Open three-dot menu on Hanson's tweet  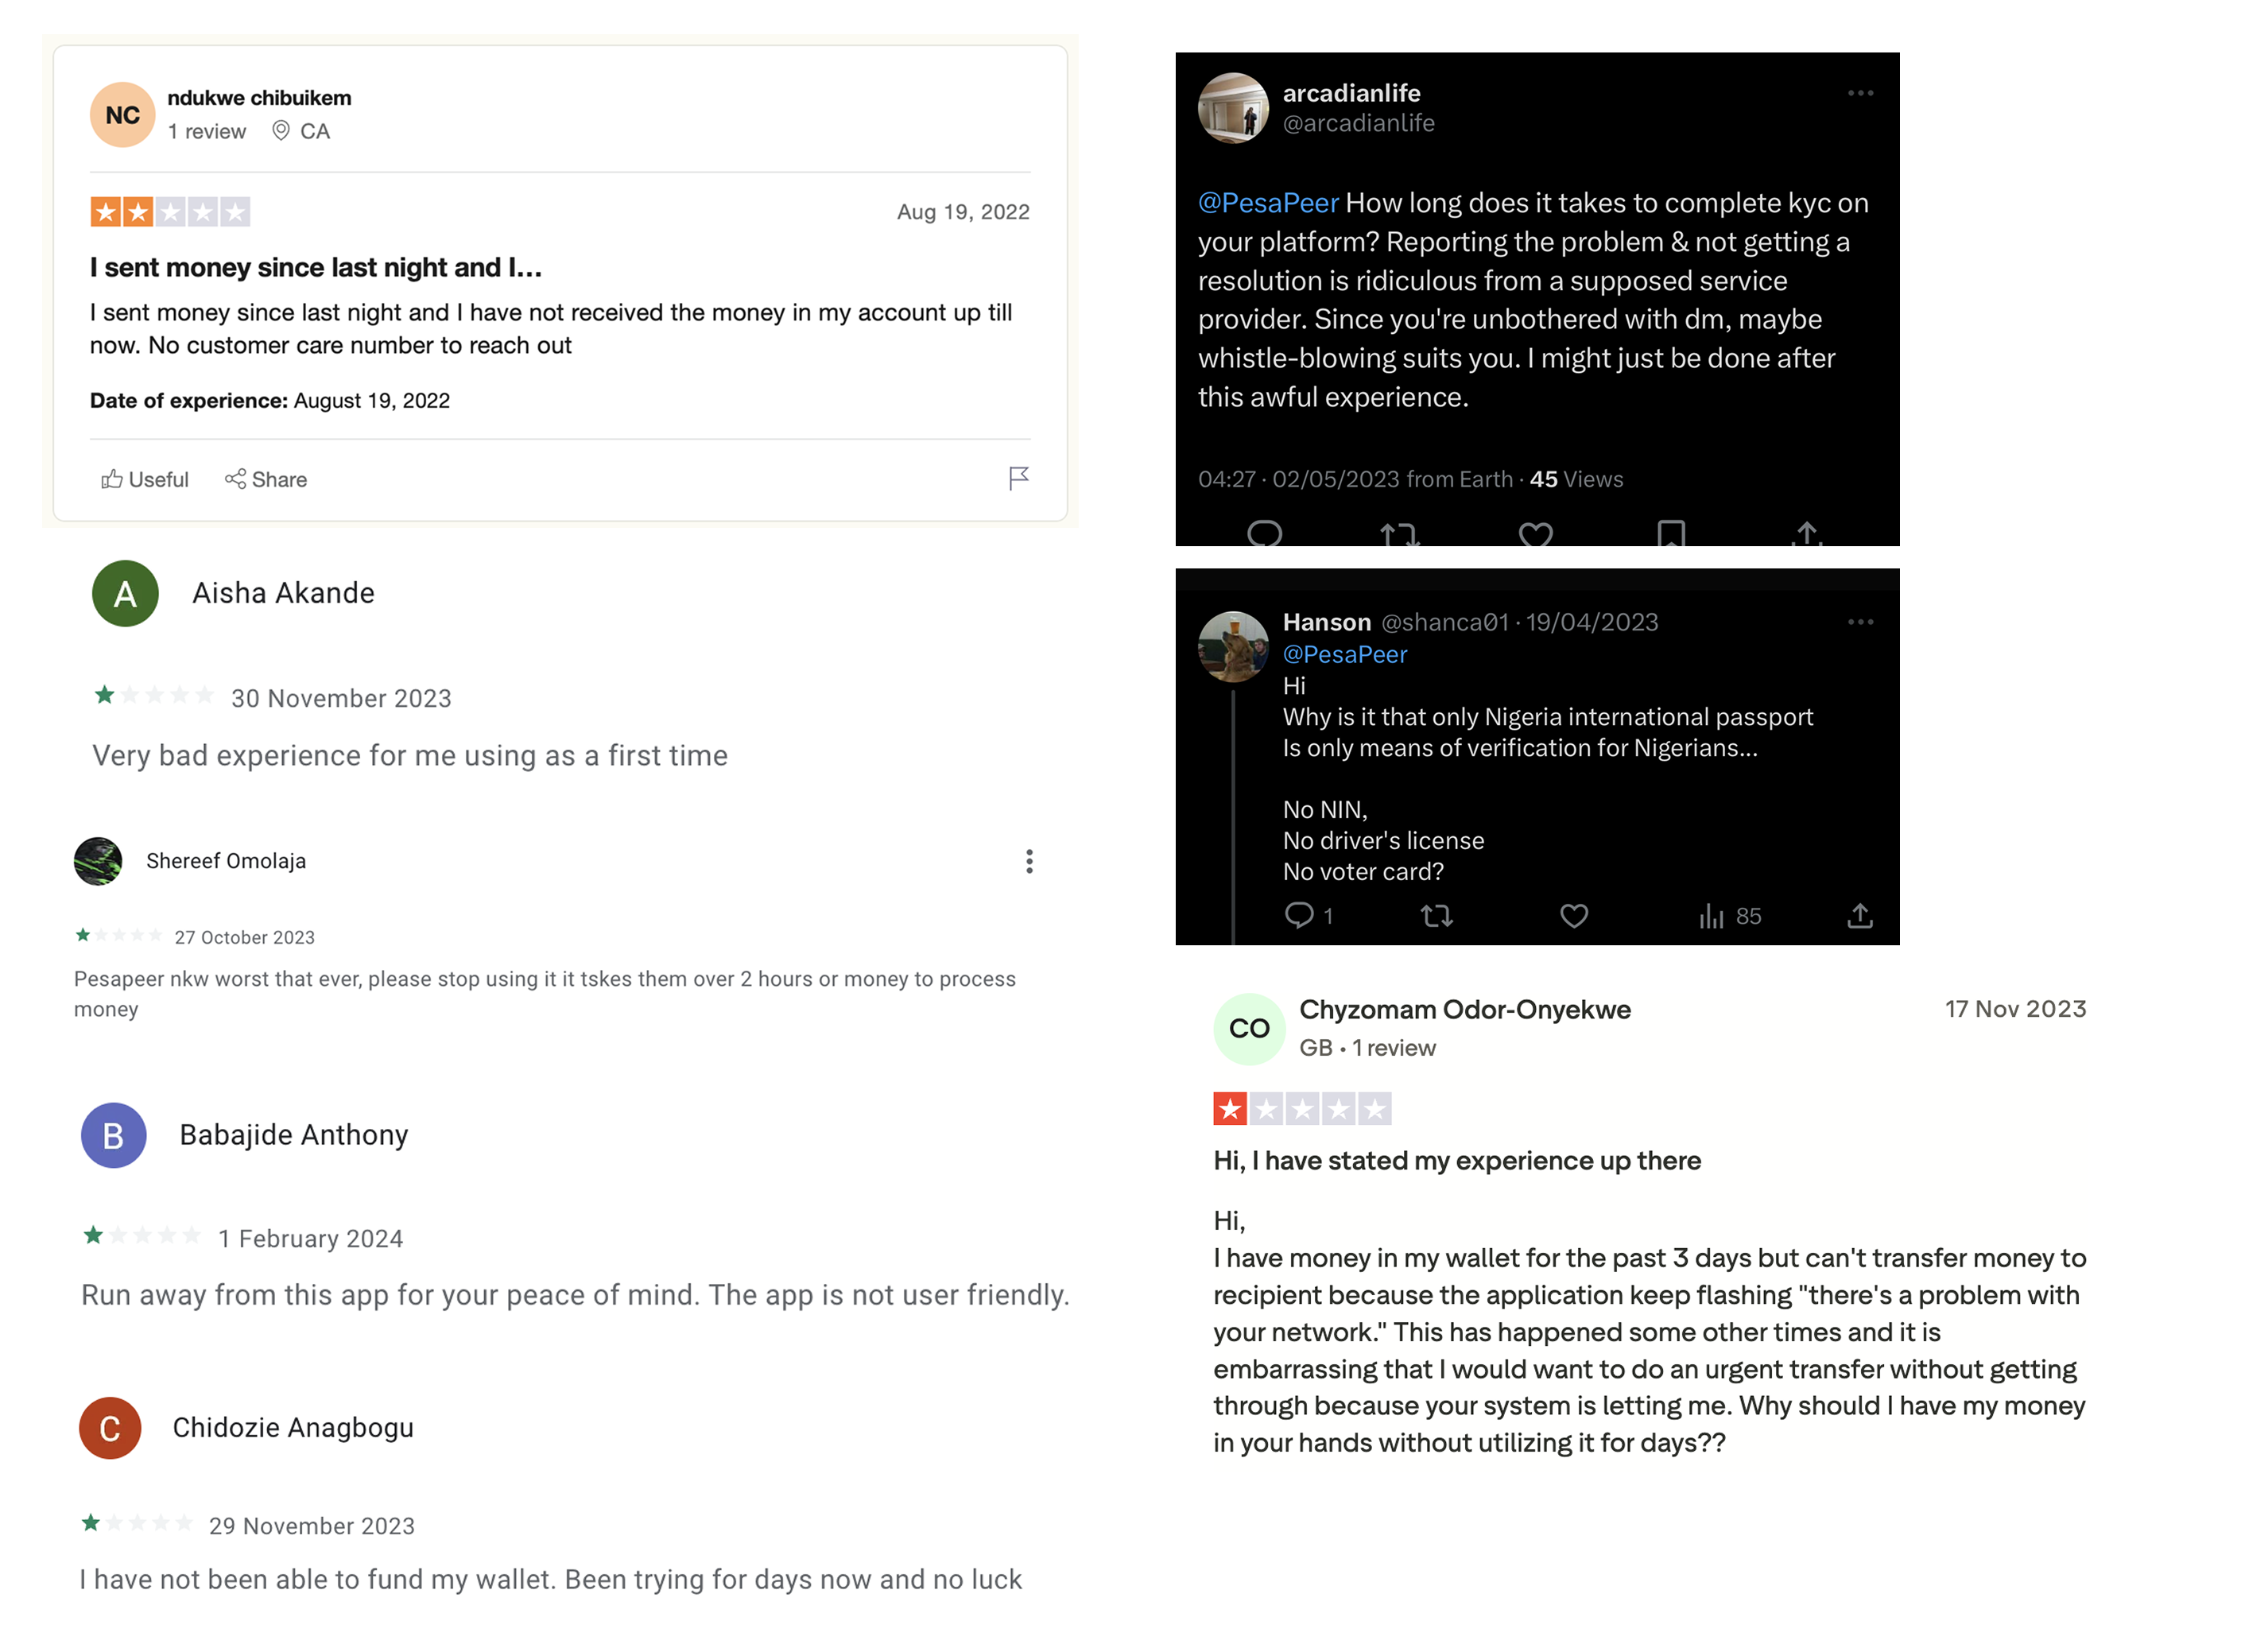pyautogui.click(x=1859, y=622)
